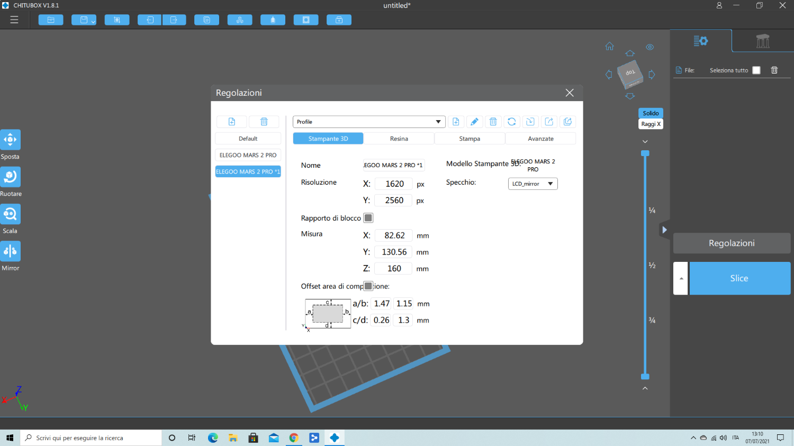The width and height of the screenshot is (794, 446).
Task: Click the export profile icon
Action: 549,122
